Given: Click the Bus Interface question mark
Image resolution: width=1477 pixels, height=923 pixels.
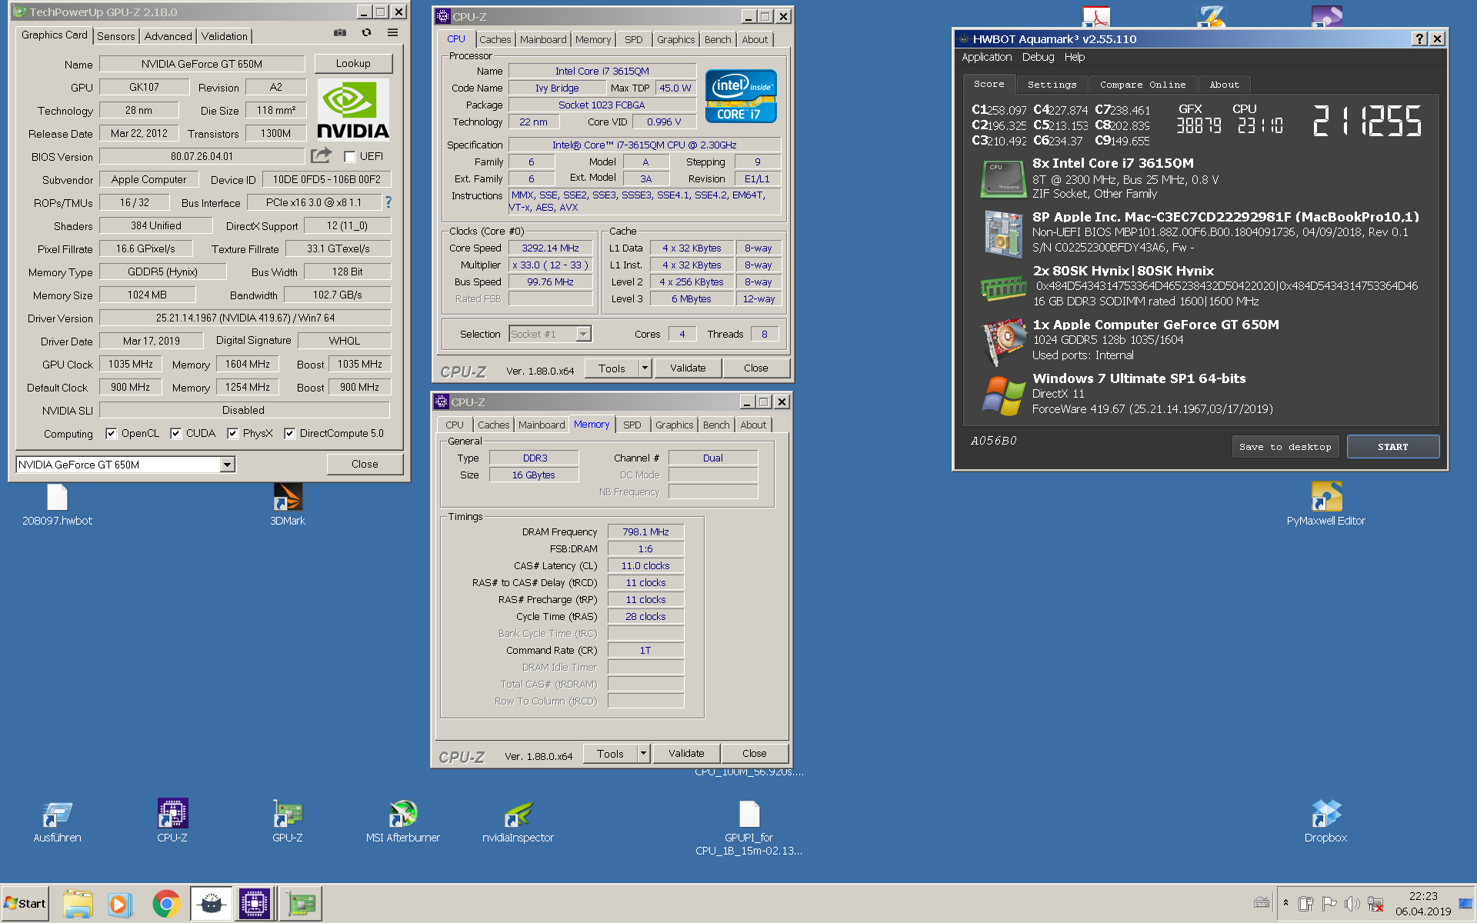Looking at the screenshot, I should (388, 202).
